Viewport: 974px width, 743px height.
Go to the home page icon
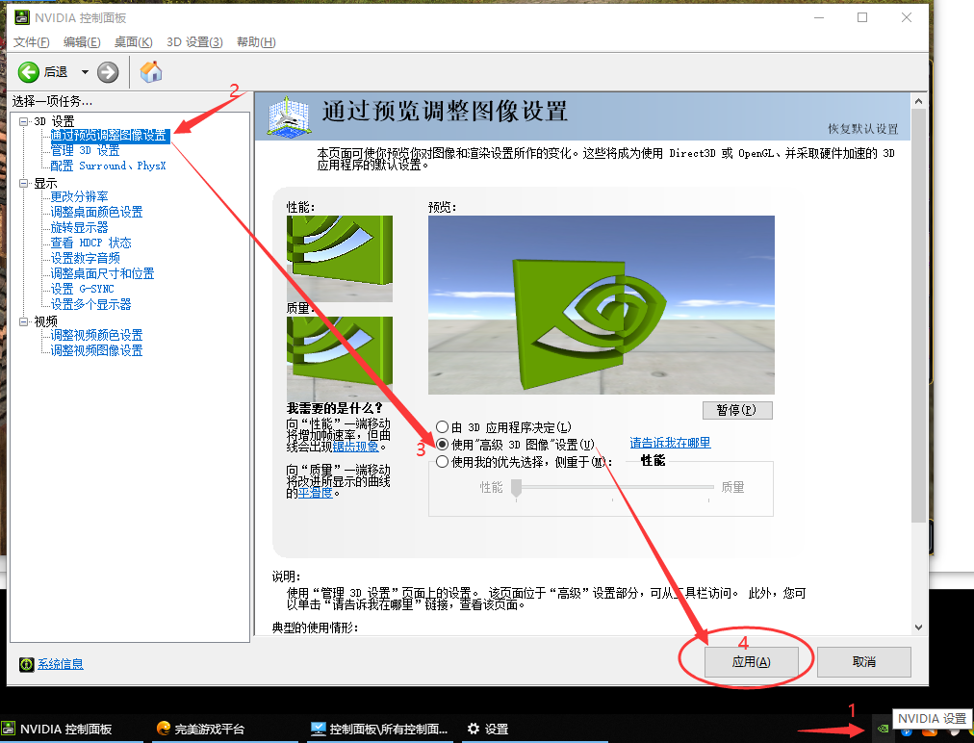[151, 72]
